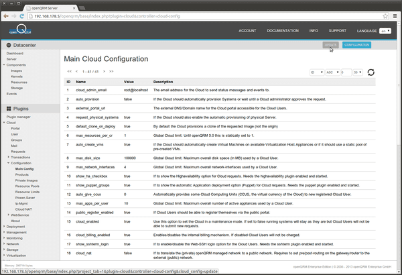The image size is (402, 275).
Task: Click the Plugins grid icon
Action: [x=9, y=109]
